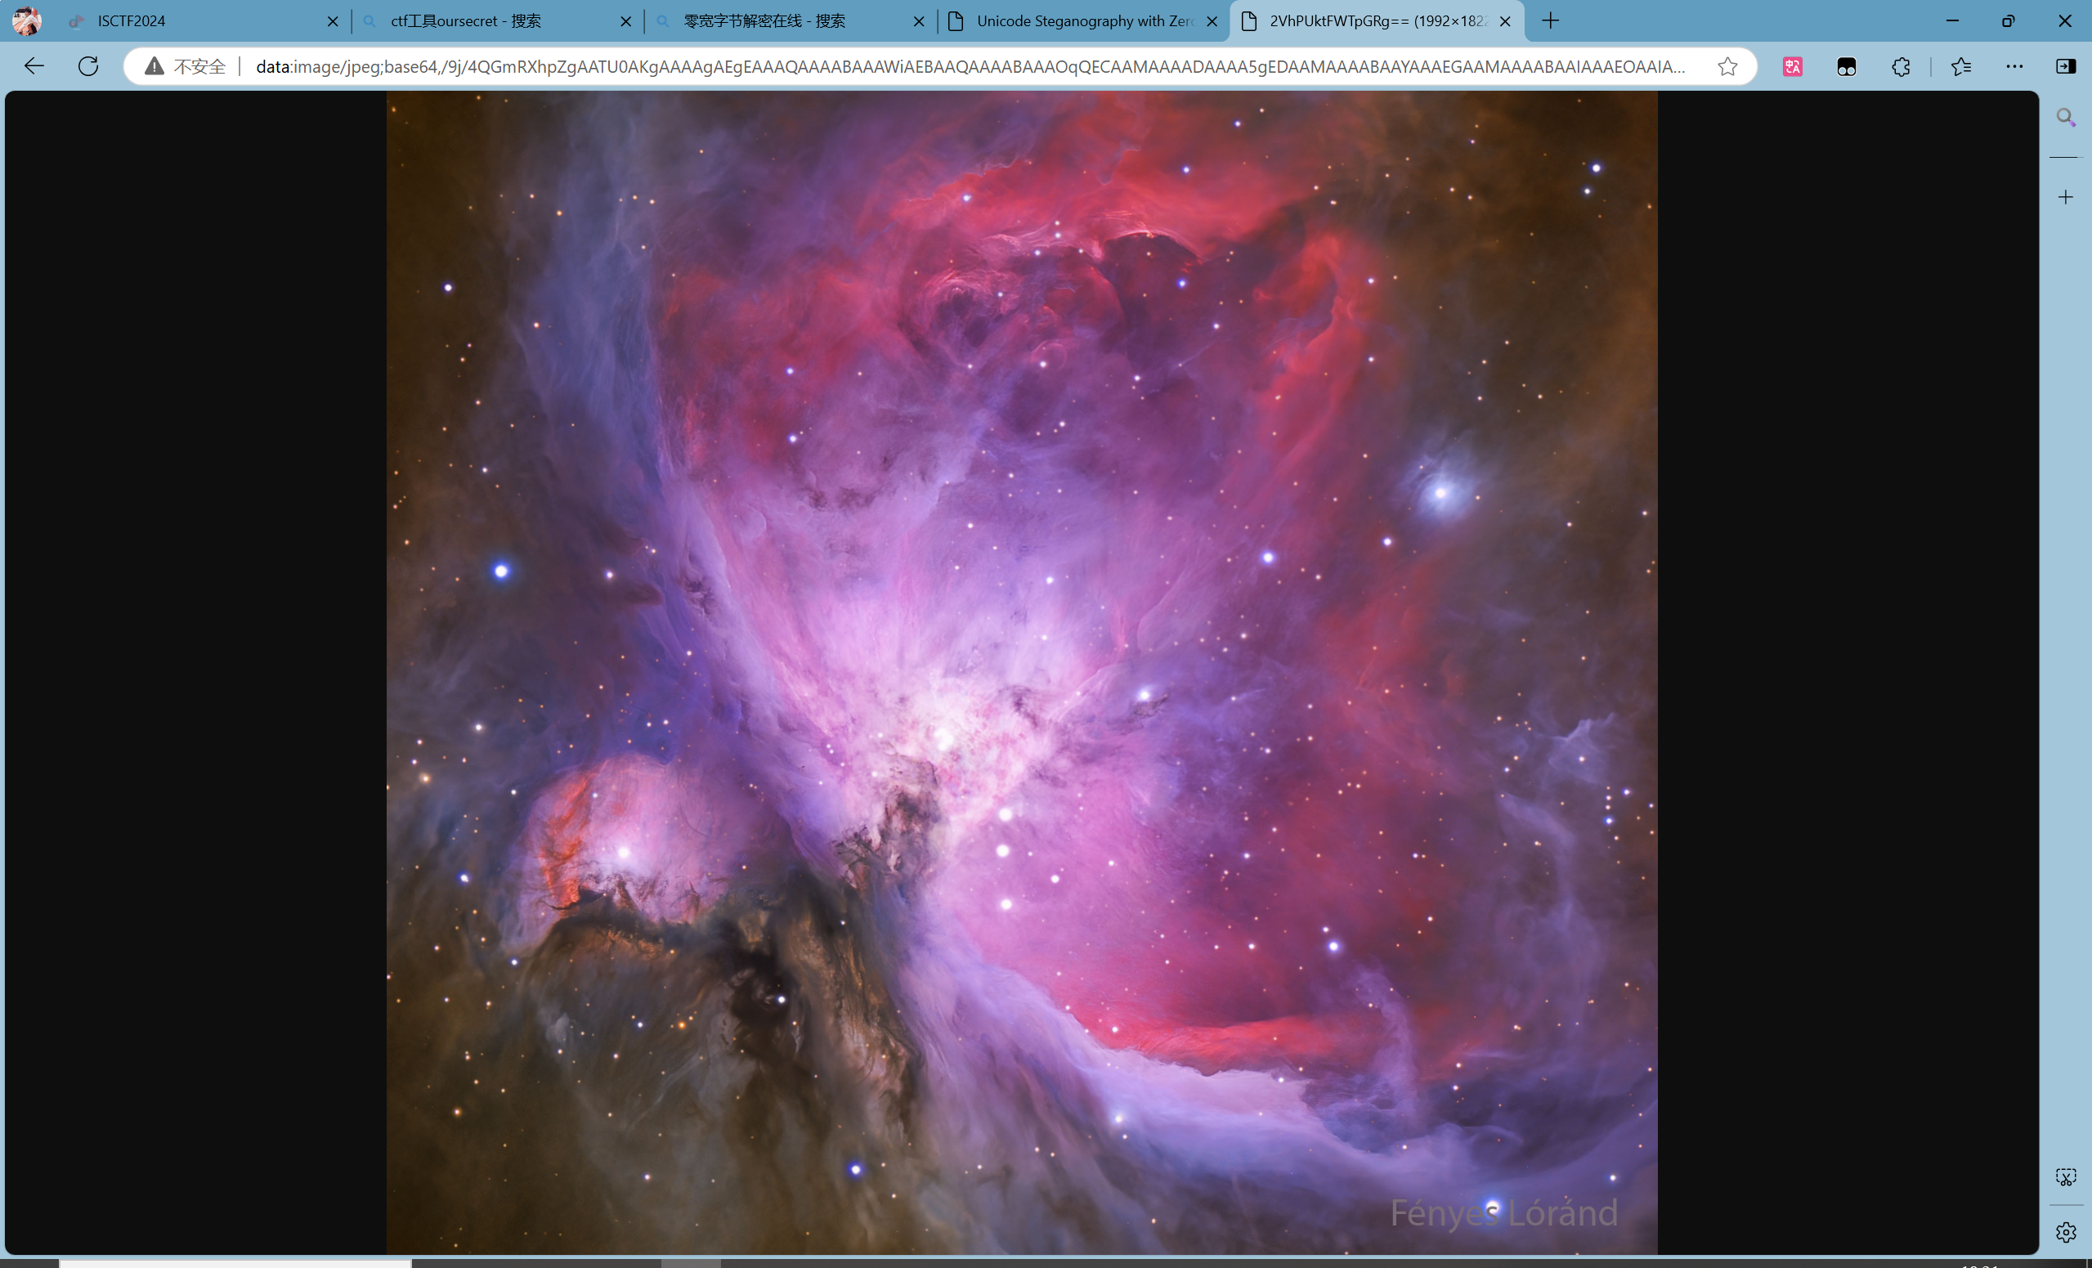Close the 零宽字节解密在线 tab

pos(919,21)
